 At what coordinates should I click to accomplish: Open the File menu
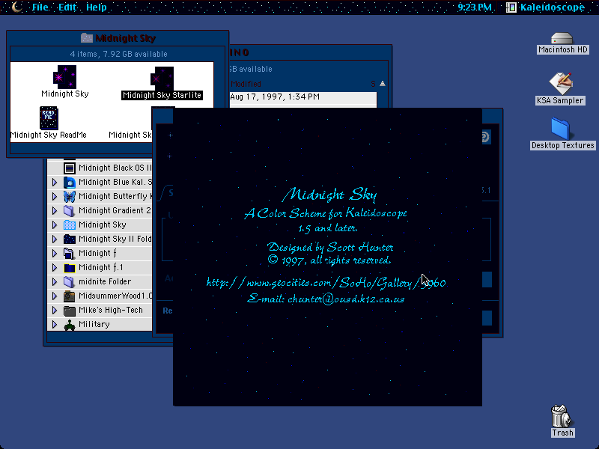(x=40, y=7)
